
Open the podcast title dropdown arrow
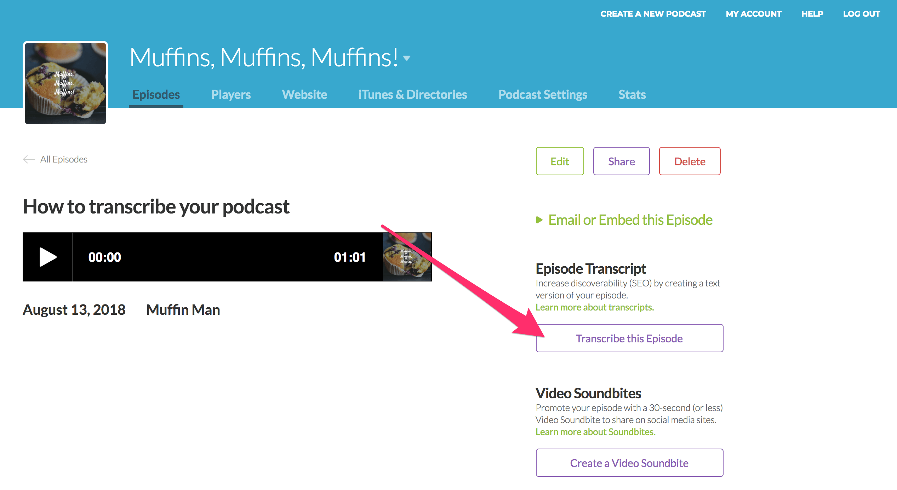click(x=407, y=58)
